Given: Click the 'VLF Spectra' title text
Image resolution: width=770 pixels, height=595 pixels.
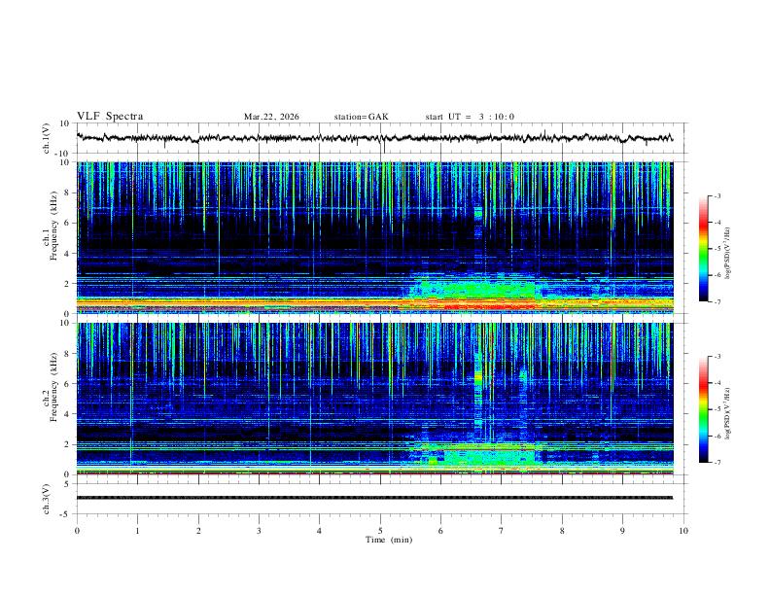Looking at the screenshot, I should coord(110,117).
